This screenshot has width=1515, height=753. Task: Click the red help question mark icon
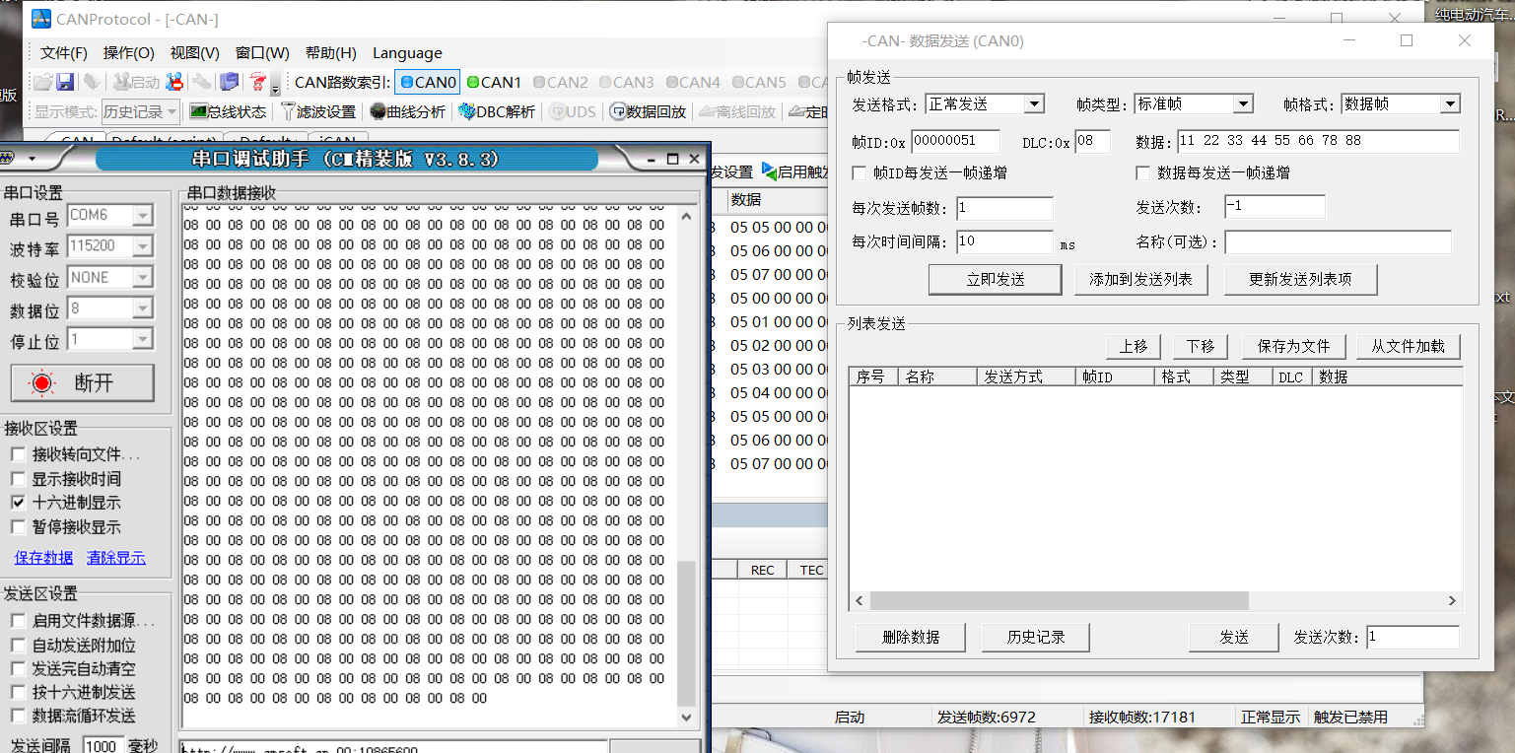[x=257, y=83]
